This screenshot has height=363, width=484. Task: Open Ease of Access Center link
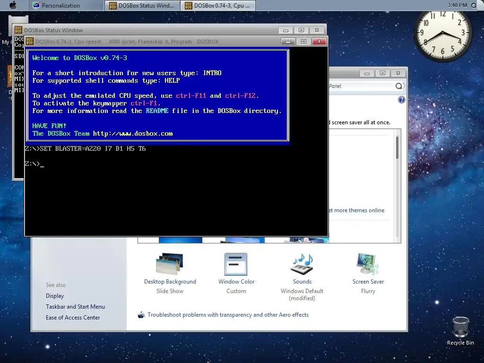click(x=73, y=317)
